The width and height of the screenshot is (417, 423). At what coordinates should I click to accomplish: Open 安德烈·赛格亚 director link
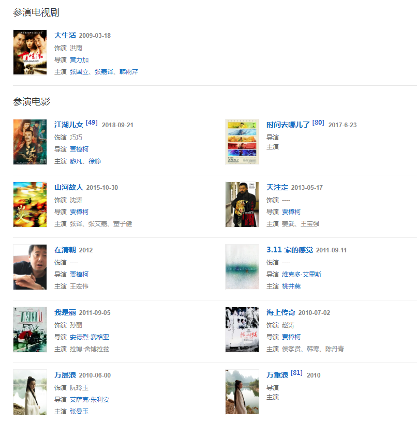(x=90, y=337)
